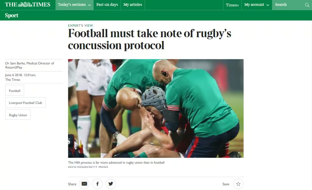312x190 pixels.
Task: Save article with the star icon
Action: pyautogui.click(x=238, y=184)
